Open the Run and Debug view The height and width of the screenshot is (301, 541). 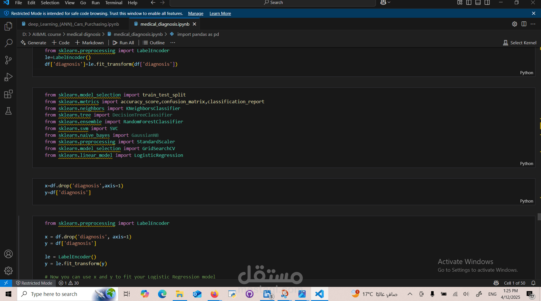pyautogui.click(x=8, y=77)
